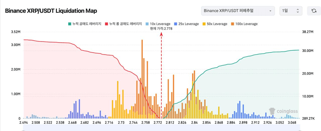Click the red 누적 롱 legend swatch
Viewport: 321px width, 131px height.
point(107,24)
